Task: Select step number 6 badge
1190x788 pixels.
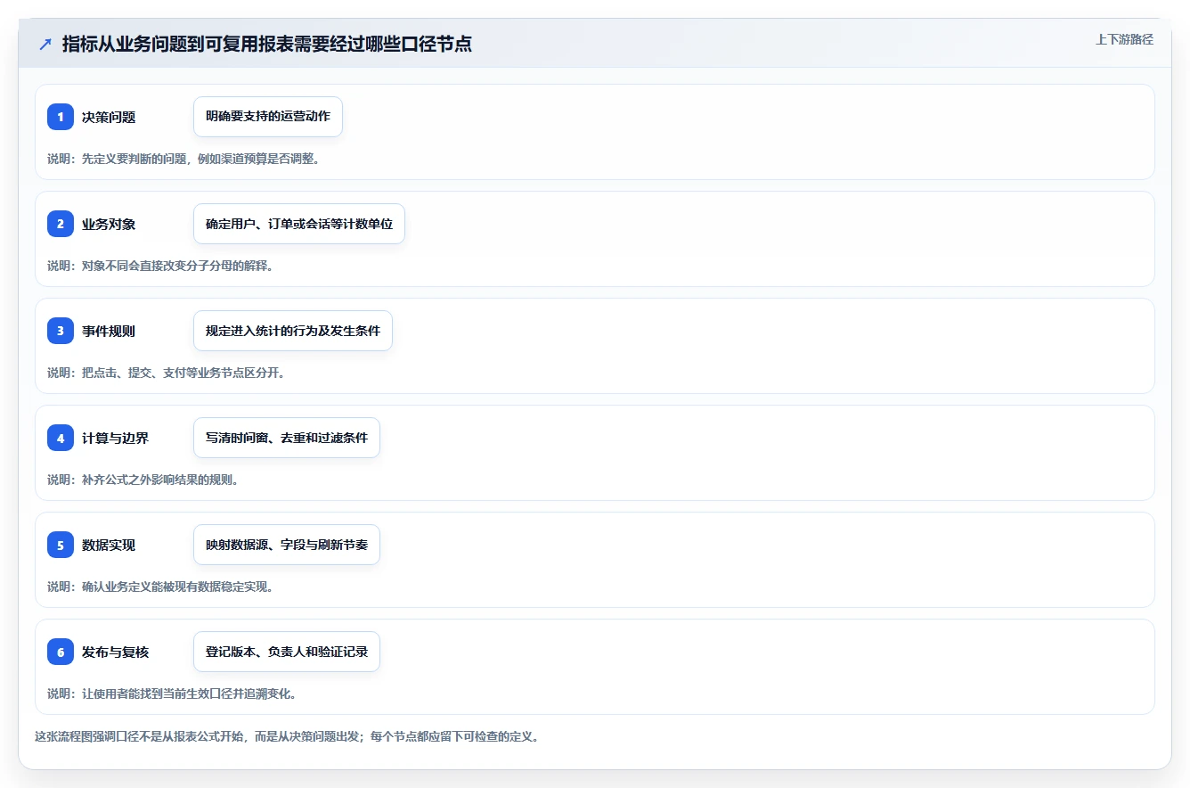Action: pos(61,652)
